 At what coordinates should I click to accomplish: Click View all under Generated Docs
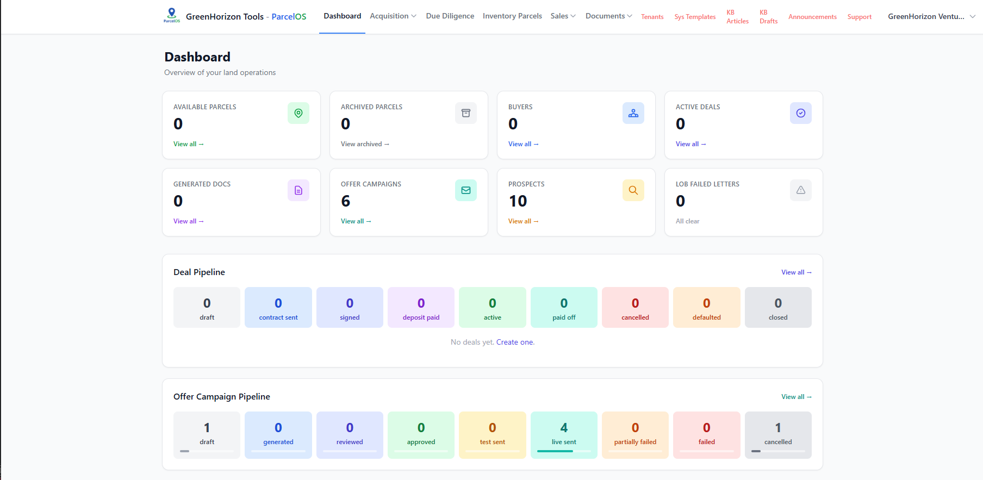[x=188, y=221]
